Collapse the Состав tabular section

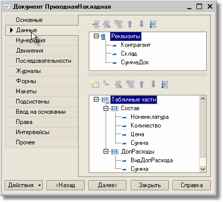click(x=106, y=108)
